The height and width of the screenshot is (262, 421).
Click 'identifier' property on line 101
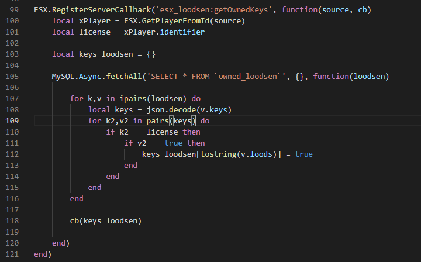point(182,32)
